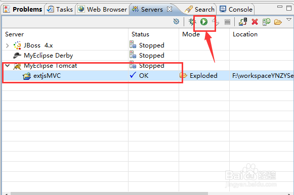294x195 pixels.
Task: Expand the JBoss 4.x server node
Action: click(7, 45)
